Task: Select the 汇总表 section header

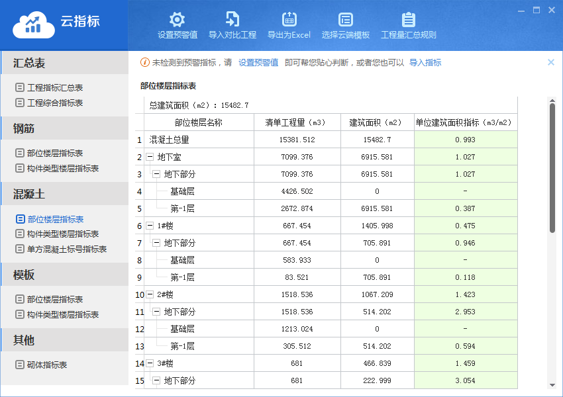Action: click(65, 63)
